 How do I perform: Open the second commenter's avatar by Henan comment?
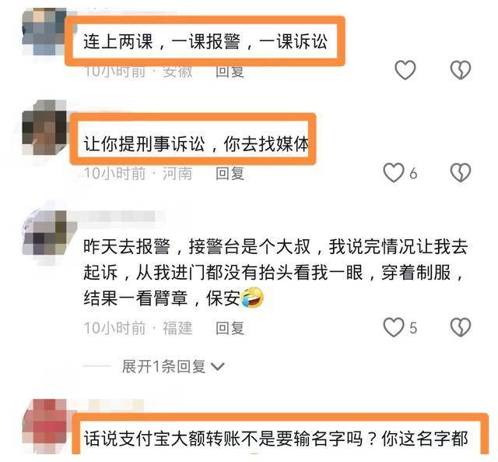point(44,127)
